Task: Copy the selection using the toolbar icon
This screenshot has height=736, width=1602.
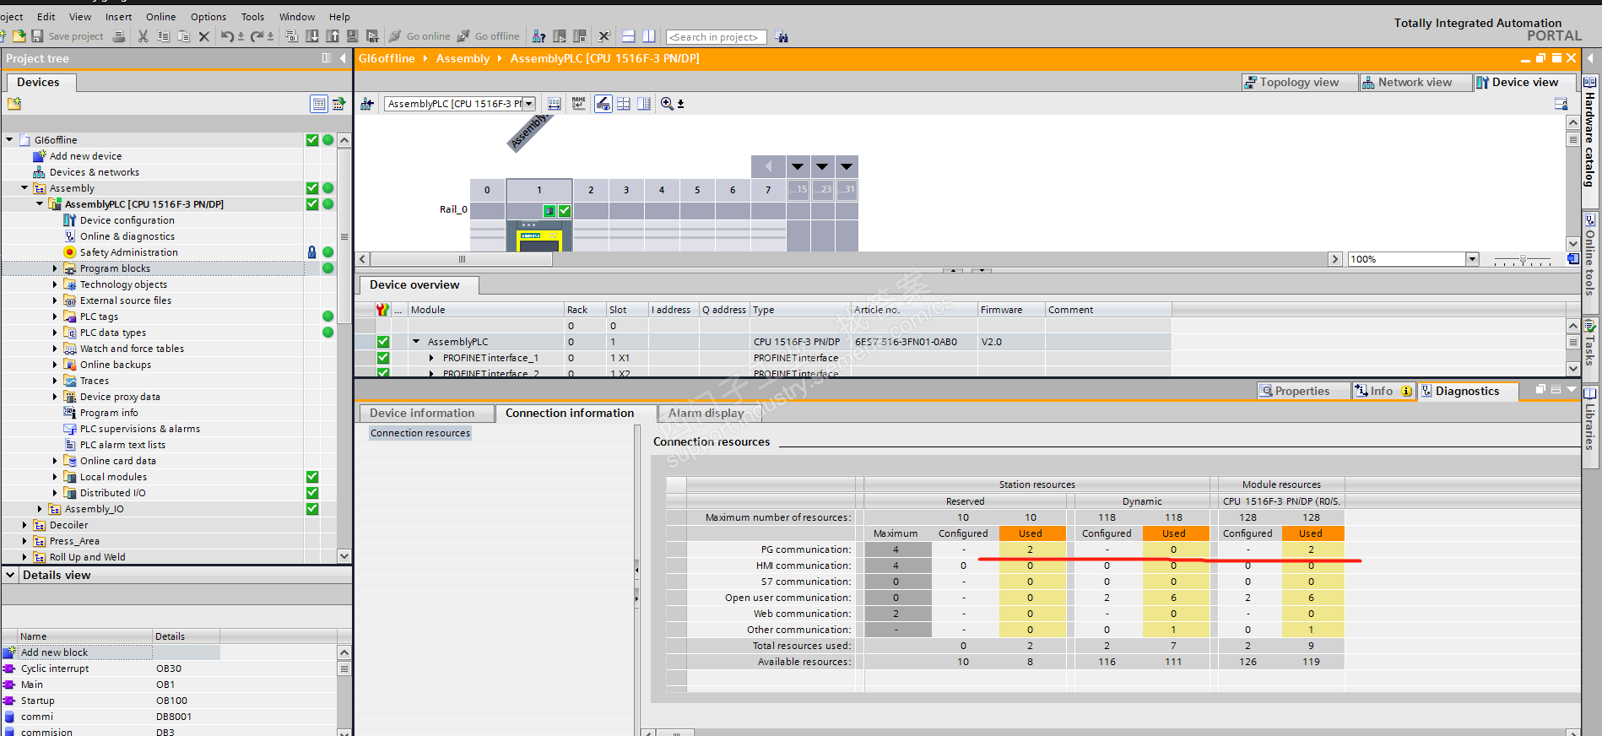Action: pos(163,36)
